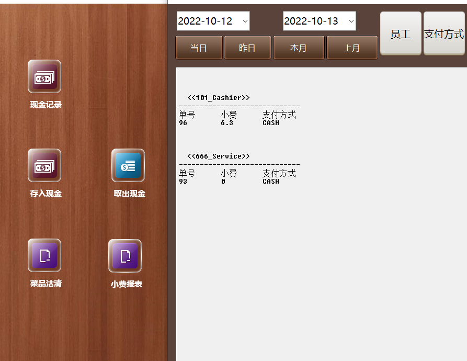
Task: Click 单号 column header under 101_Cashier
Action: [x=187, y=115]
